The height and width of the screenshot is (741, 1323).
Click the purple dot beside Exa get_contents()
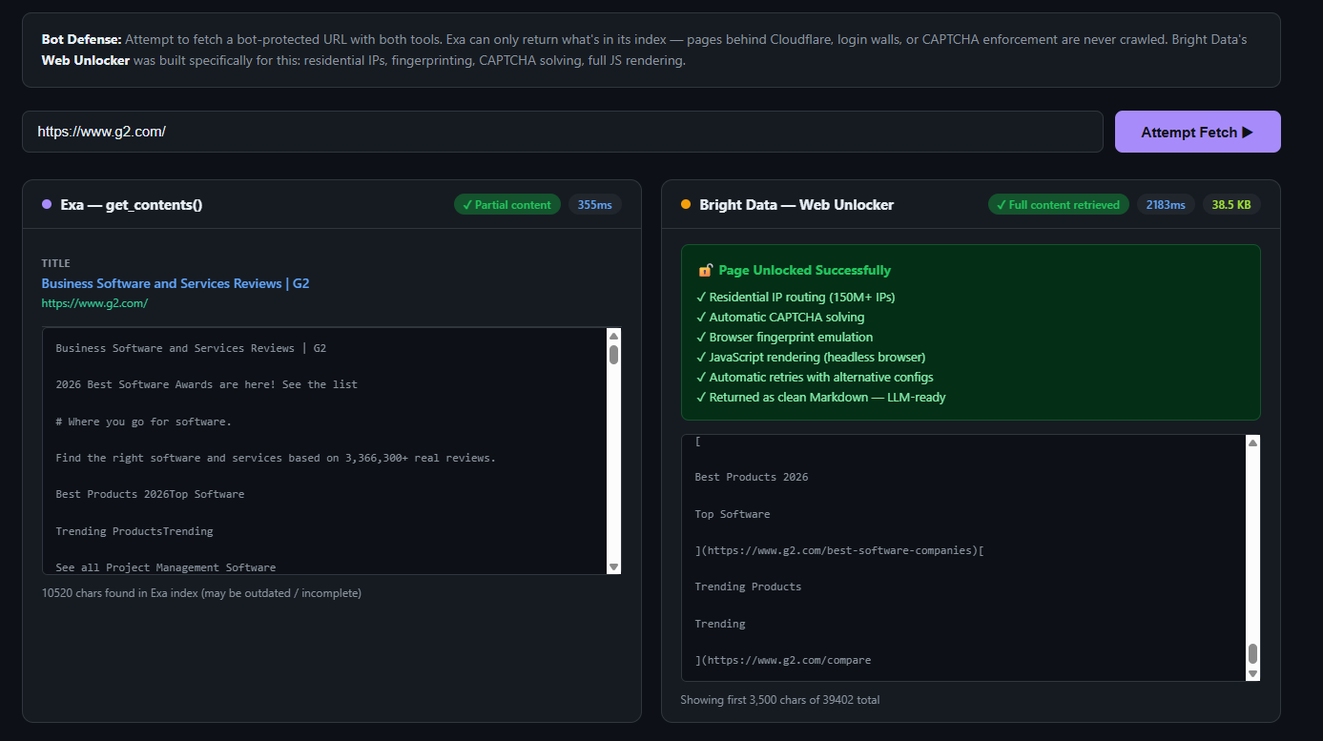click(x=46, y=204)
